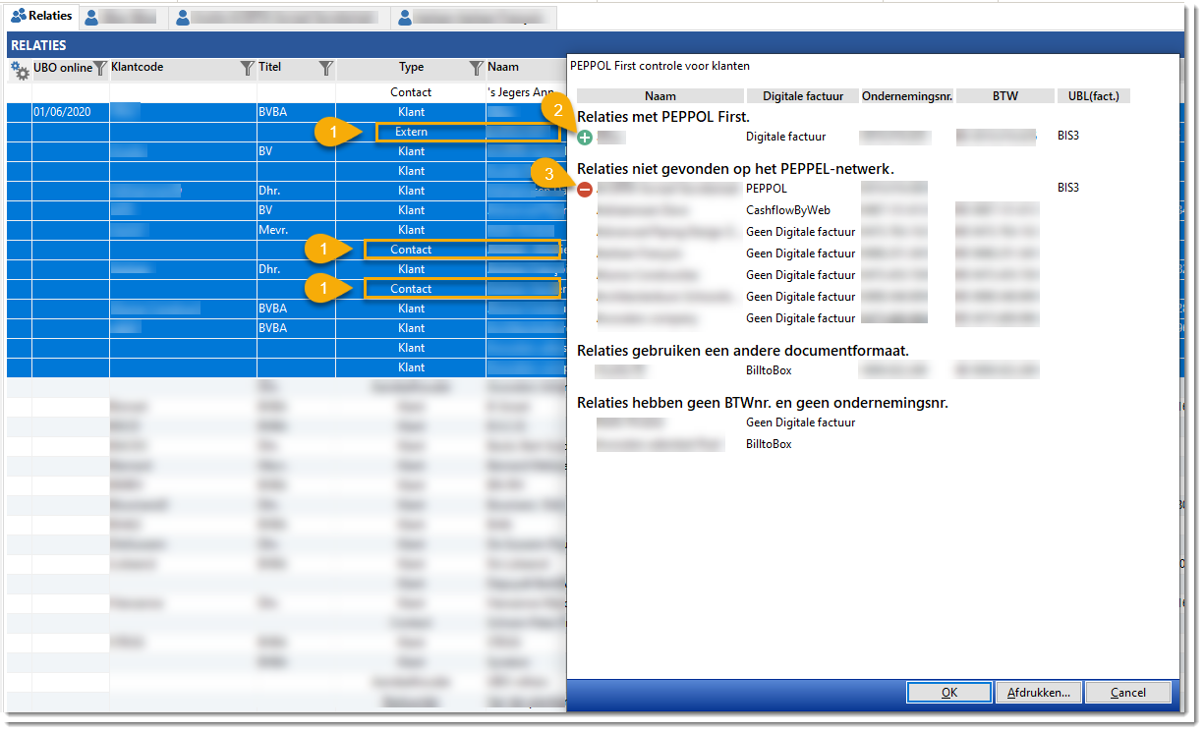This screenshot has height=732, width=1204.
Task: Click the red minus icon beside PEPPOL
Action: (585, 189)
